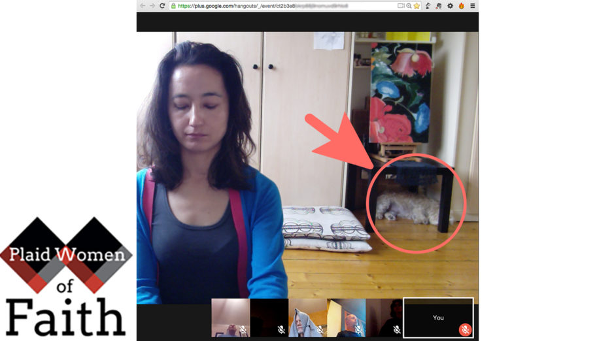The image size is (595, 341).
Task: Select the fifth participant thumbnail beside You
Action: pos(384,317)
